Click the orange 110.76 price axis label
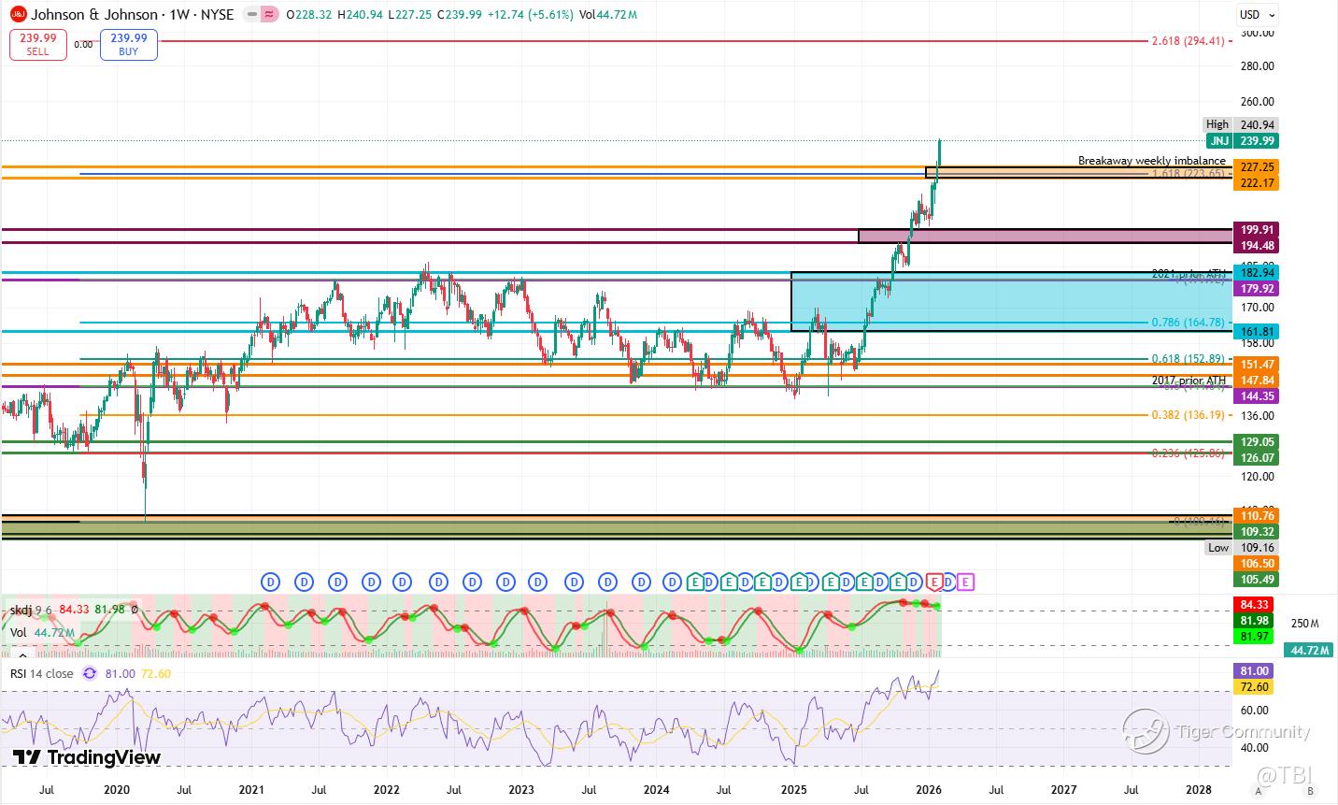The image size is (1338, 805). [1256, 515]
